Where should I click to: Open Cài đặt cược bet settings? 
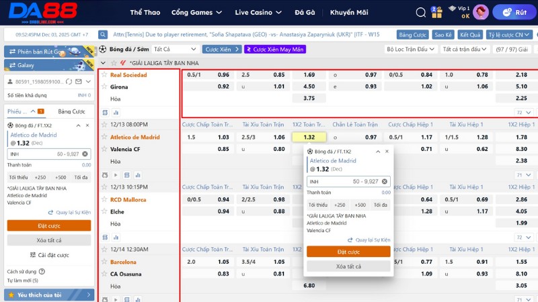tap(49, 255)
